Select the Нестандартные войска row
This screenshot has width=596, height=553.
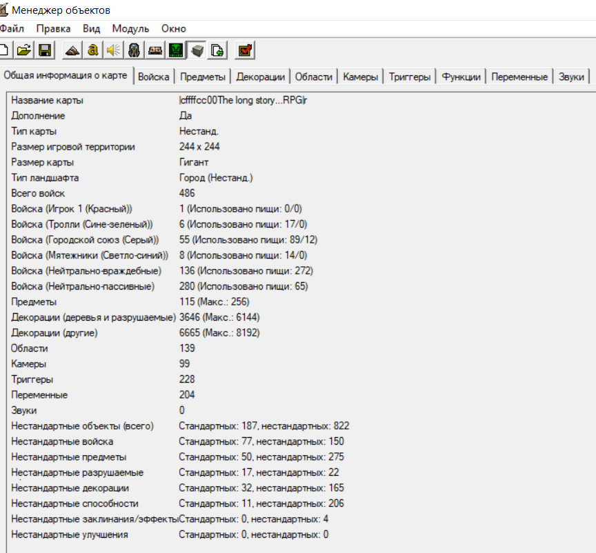[177, 441]
